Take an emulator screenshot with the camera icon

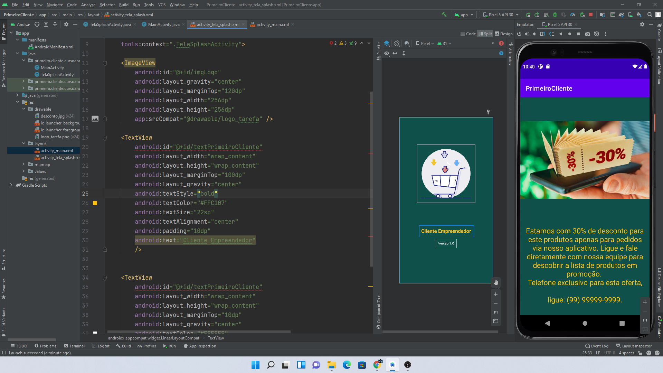[x=588, y=34]
